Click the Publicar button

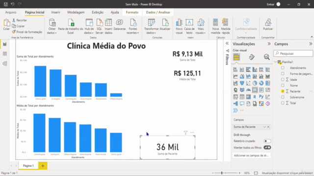pyautogui.click(x=268, y=24)
